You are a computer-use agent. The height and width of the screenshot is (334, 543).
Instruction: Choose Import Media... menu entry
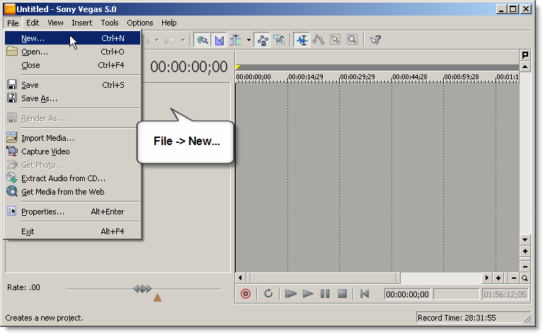72,138
